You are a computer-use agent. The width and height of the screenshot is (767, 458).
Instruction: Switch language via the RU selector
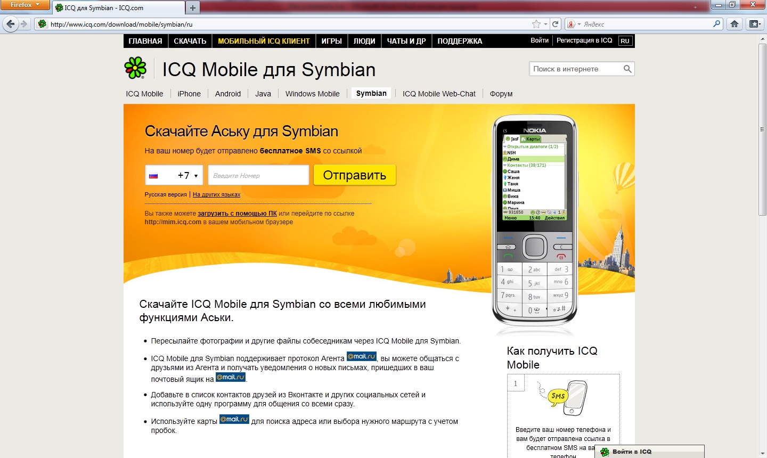[625, 41]
